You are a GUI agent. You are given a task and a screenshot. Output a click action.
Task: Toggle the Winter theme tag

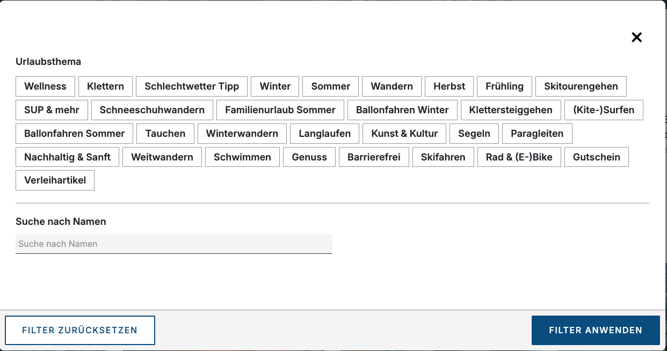[x=275, y=86]
